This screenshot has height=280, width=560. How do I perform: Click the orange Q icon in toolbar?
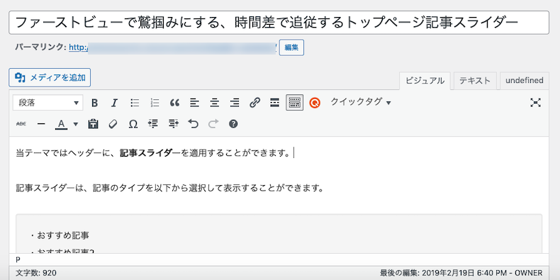tap(315, 103)
